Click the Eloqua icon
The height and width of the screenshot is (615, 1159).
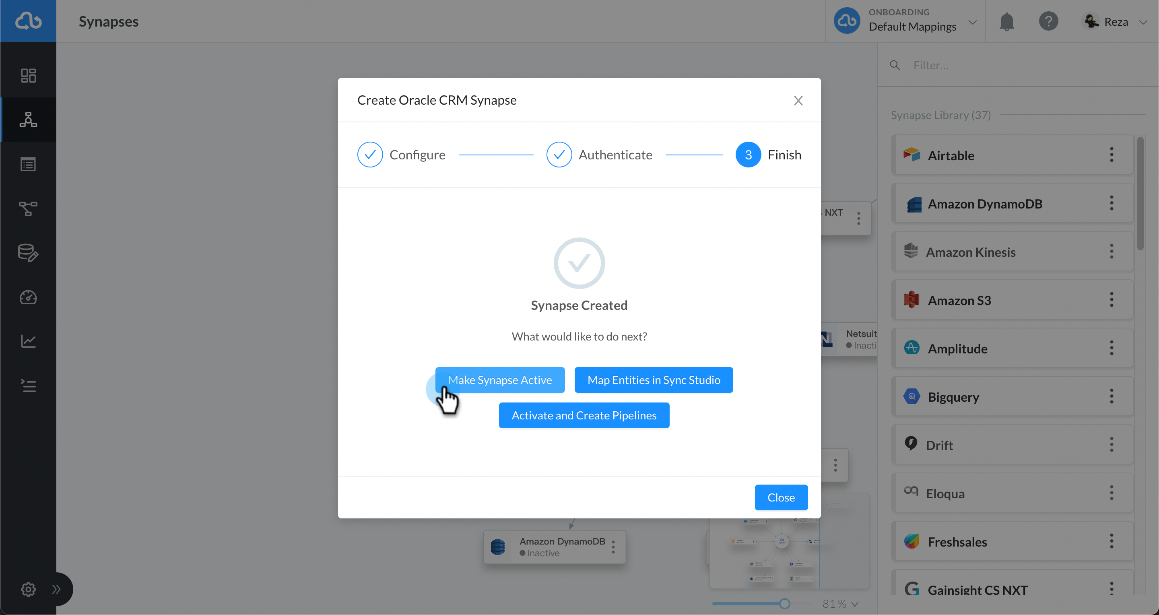911,491
